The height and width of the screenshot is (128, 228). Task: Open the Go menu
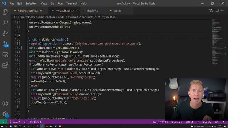(52, 4)
